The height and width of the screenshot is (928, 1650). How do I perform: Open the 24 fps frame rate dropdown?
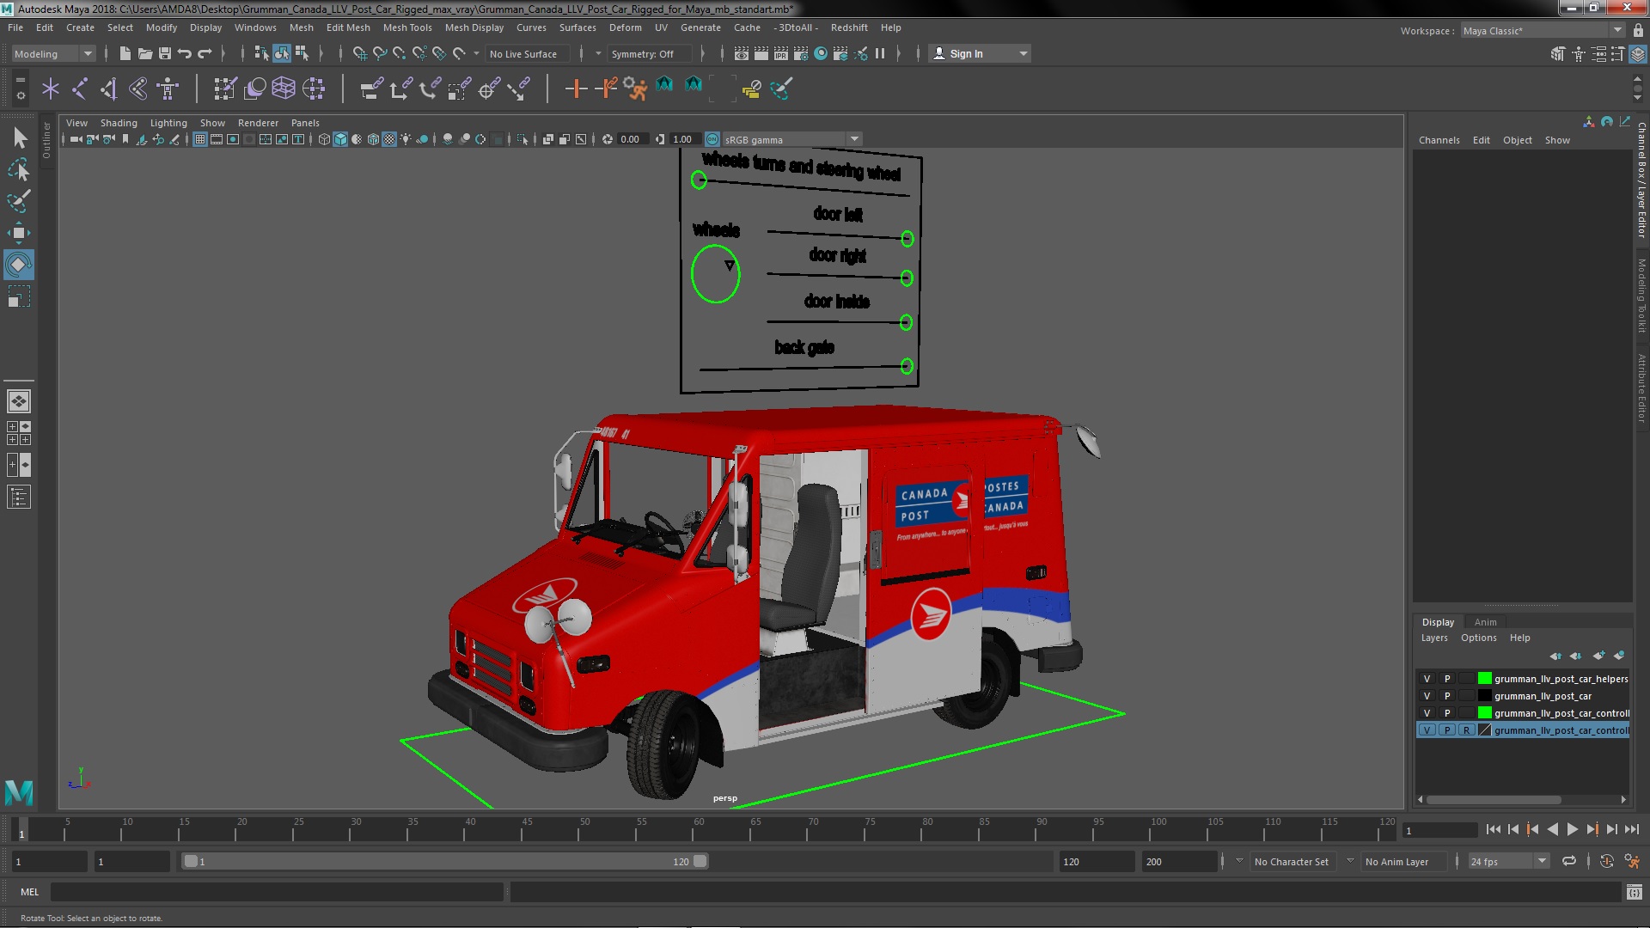(x=1508, y=861)
